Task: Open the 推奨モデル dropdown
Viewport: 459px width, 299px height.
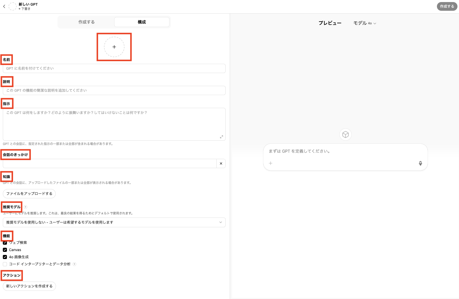Action: coord(114,222)
